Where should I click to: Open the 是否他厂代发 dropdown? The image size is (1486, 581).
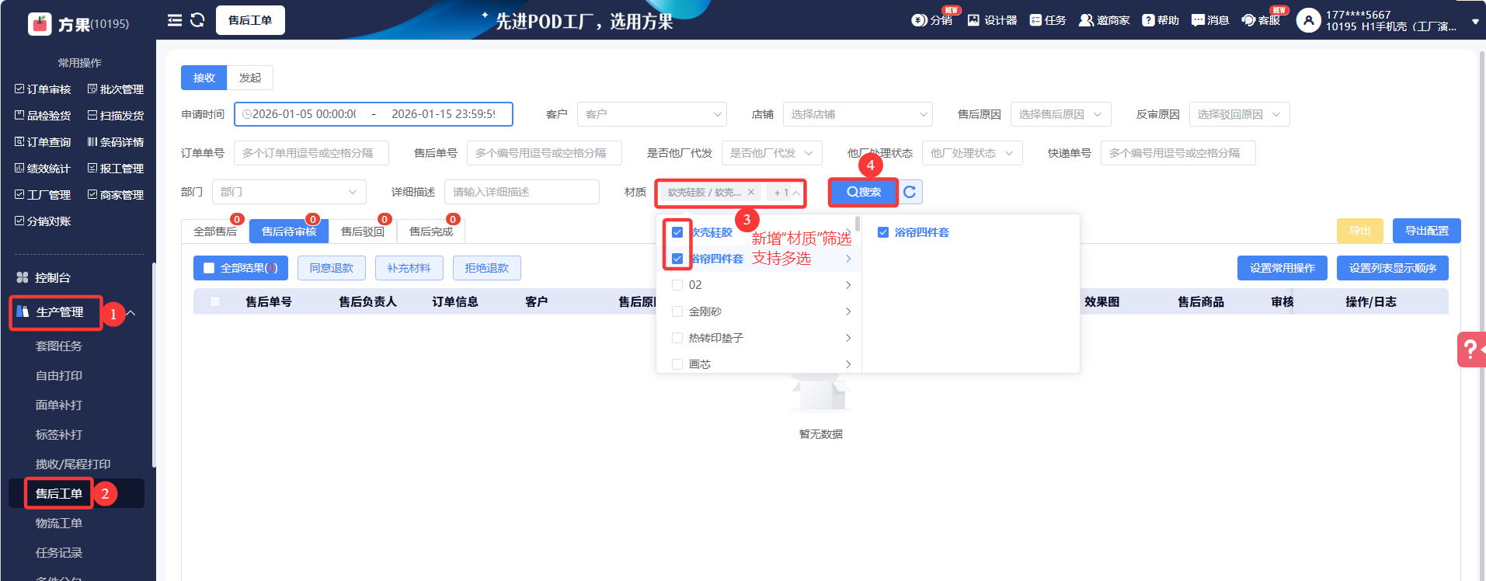tap(771, 153)
